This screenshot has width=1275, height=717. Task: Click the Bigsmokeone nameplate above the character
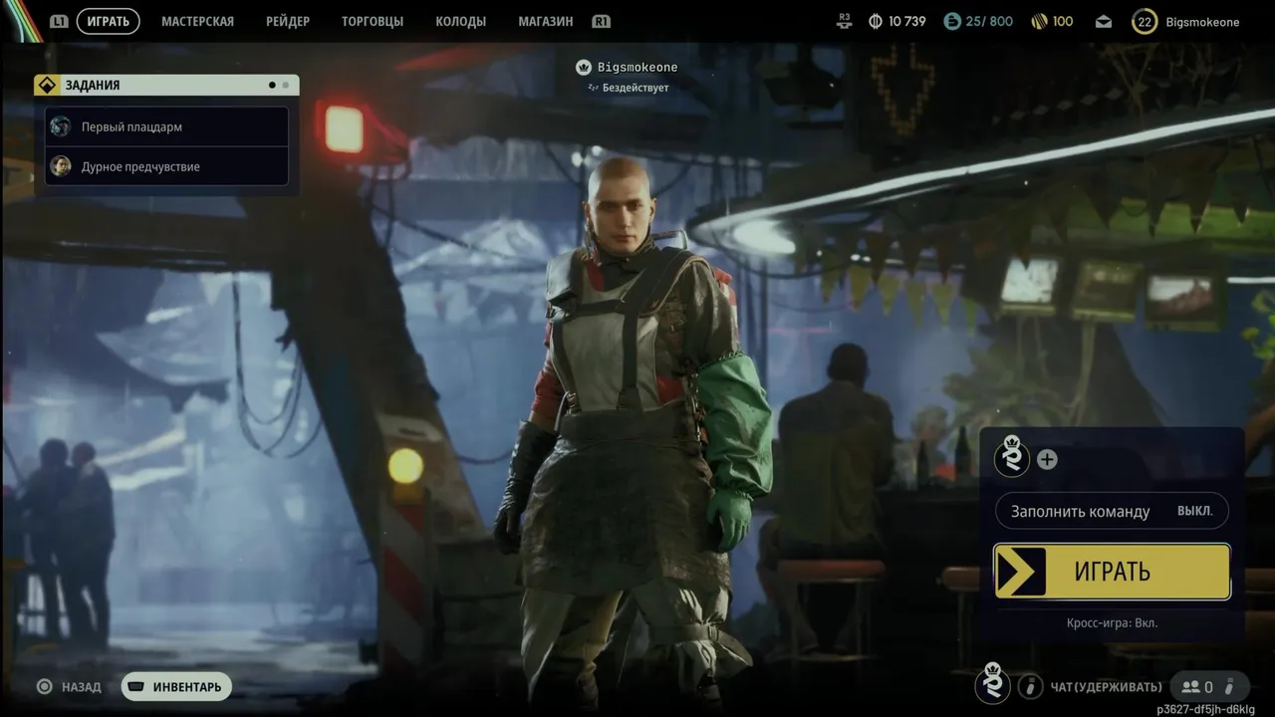[x=637, y=68]
